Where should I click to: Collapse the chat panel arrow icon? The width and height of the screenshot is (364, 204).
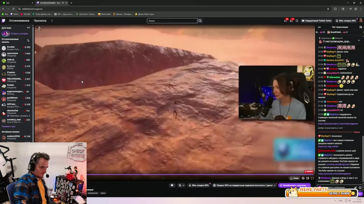tap(319, 27)
